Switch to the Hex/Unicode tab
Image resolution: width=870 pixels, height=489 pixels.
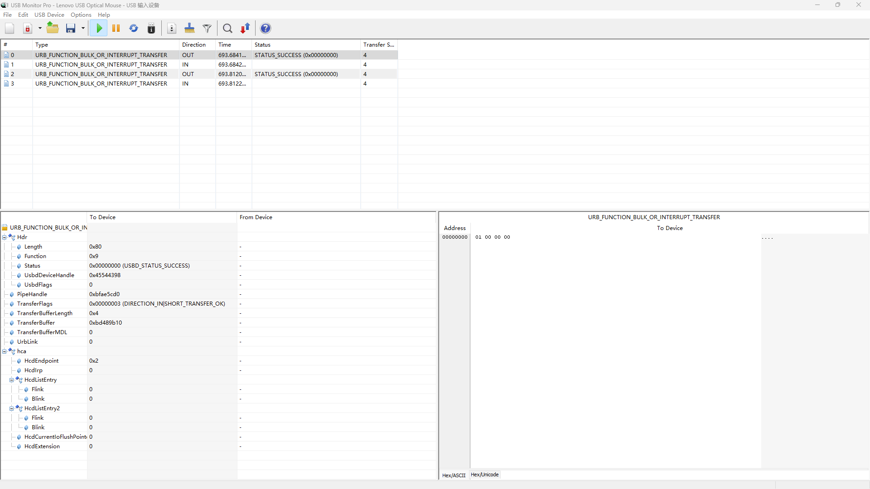point(484,475)
